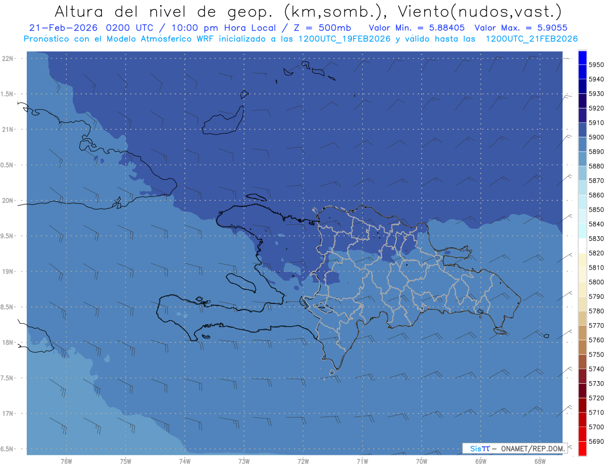Click the '76W' longitude label
The image size is (606, 468).
[x=66, y=461]
